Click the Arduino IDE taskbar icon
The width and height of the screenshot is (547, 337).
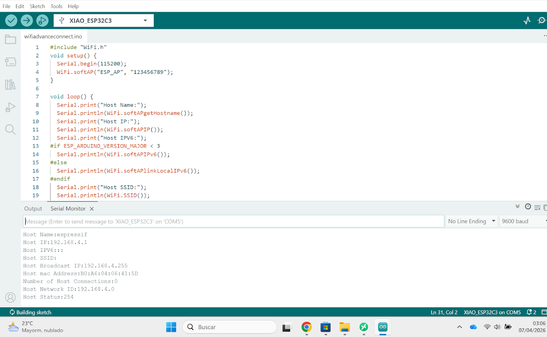pyautogui.click(x=383, y=327)
